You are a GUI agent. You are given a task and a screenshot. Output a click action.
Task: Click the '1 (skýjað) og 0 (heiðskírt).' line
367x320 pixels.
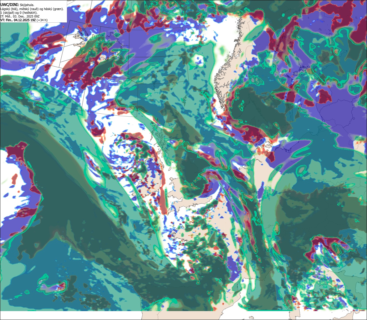(x=19, y=12)
